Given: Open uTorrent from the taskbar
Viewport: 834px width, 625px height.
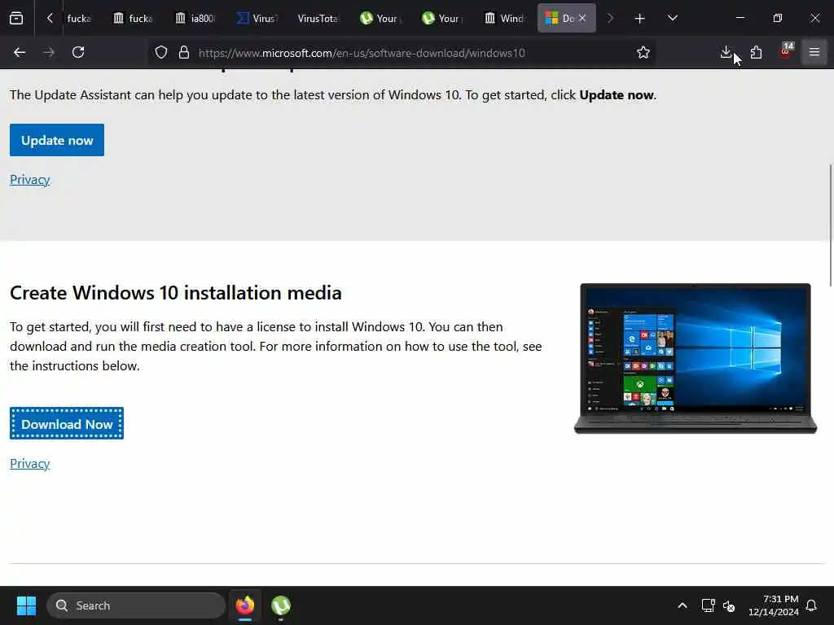Looking at the screenshot, I should [x=281, y=605].
